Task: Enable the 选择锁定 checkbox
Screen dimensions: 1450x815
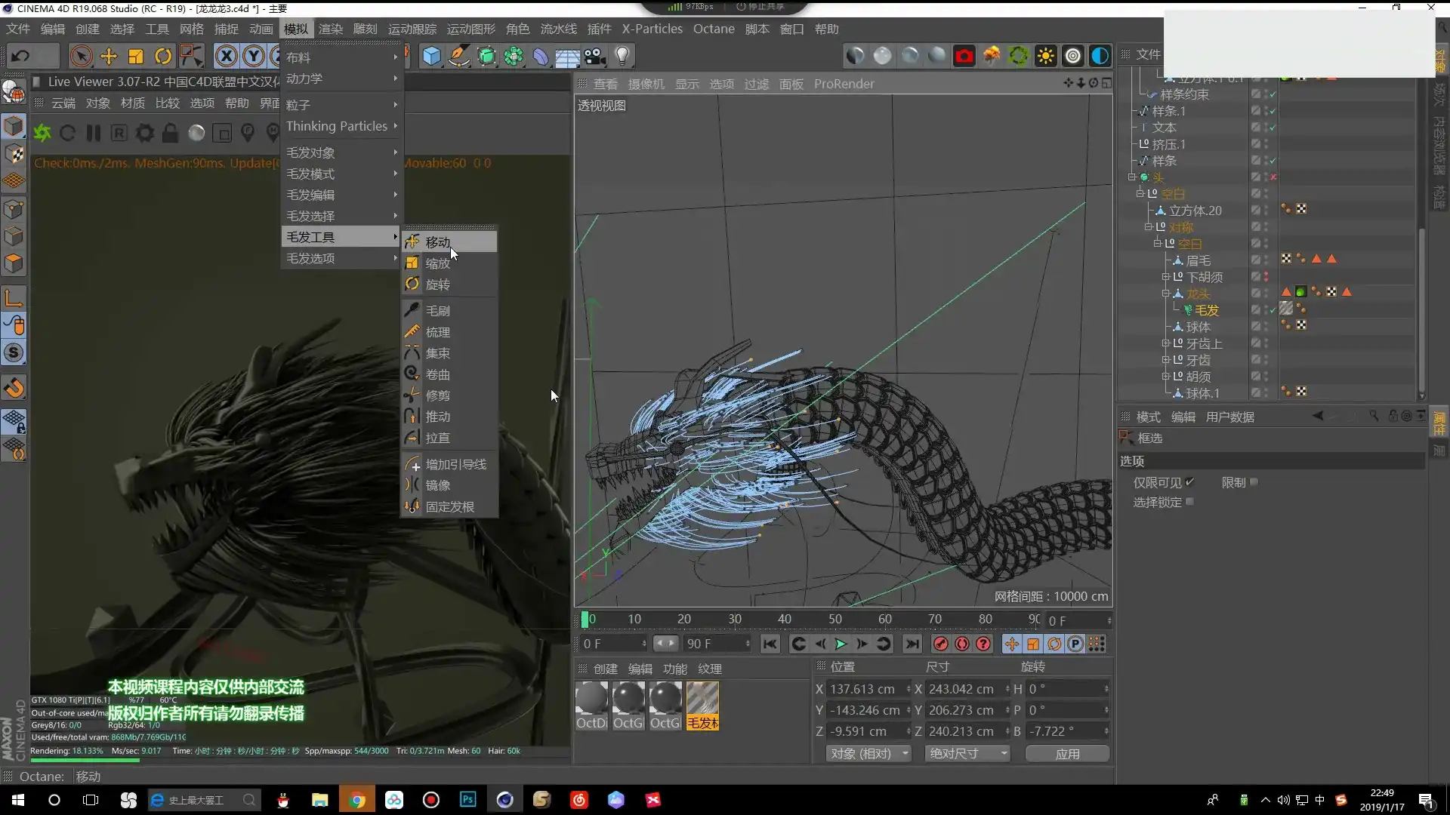Action: point(1190,502)
